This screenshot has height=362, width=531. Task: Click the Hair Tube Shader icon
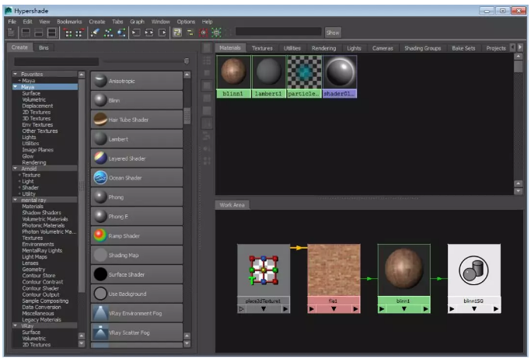tap(100, 120)
